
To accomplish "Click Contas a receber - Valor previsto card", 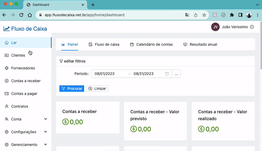I will pos(155,121).
